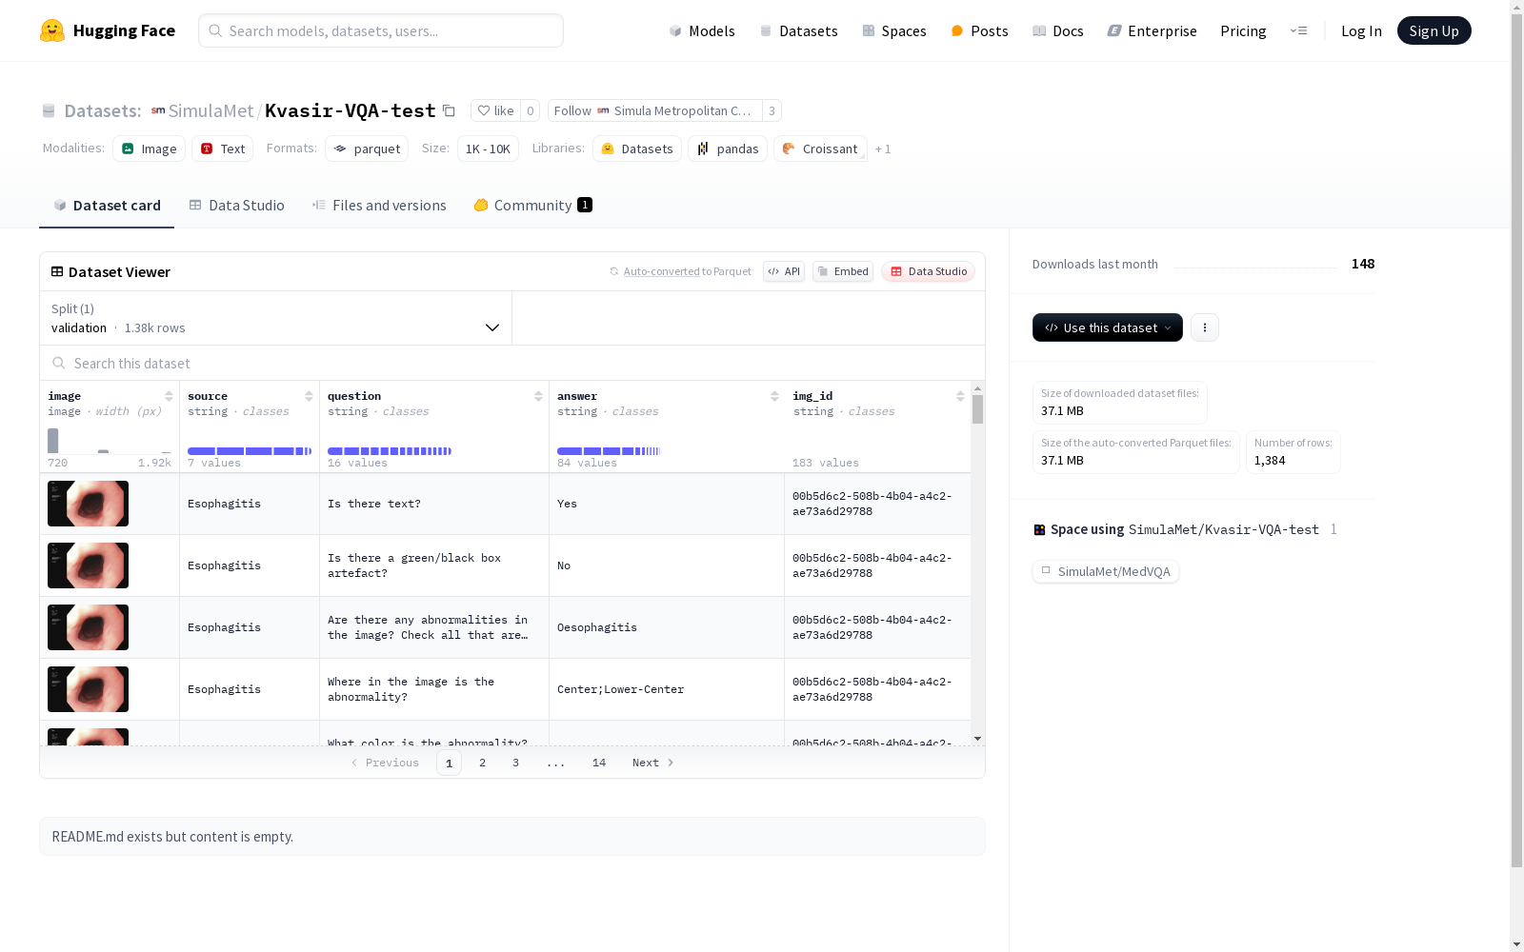Switch to the Dataset card tab
This screenshot has width=1524, height=952.
click(107, 205)
